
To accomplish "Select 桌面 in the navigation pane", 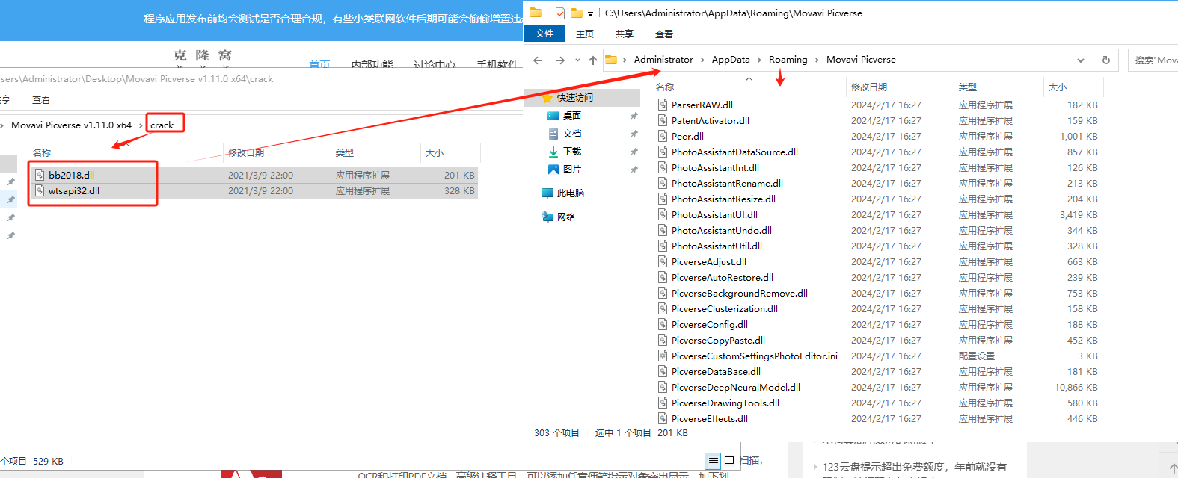I will 572,115.
